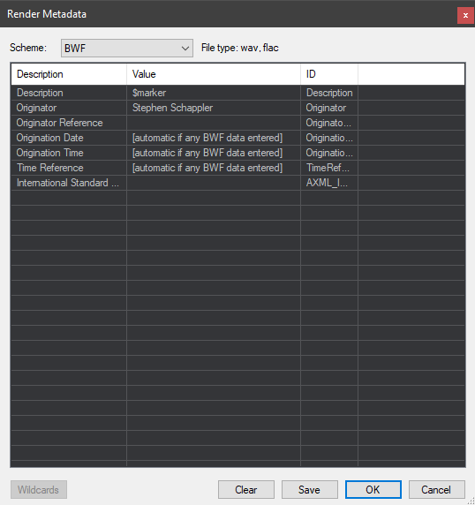Confirm with the OK button
The image size is (475, 505).
tap(373, 489)
